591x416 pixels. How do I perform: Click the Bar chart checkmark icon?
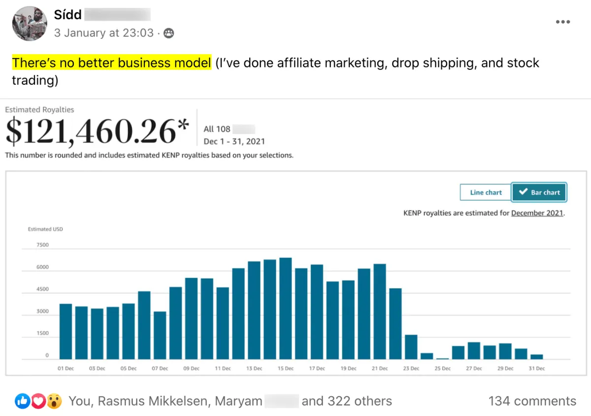click(x=524, y=192)
